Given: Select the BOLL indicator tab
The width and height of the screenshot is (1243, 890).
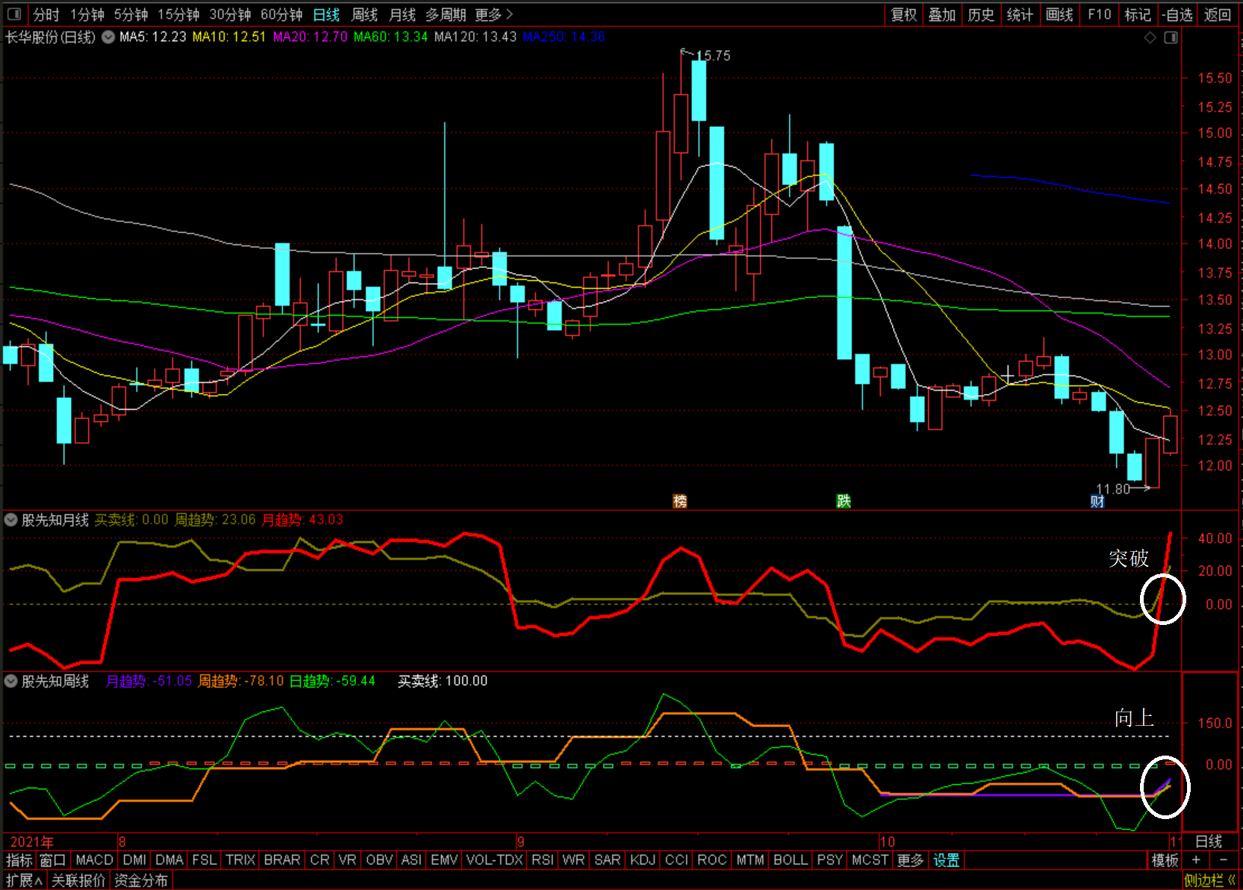Looking at the screenshot, I should 791,860.
